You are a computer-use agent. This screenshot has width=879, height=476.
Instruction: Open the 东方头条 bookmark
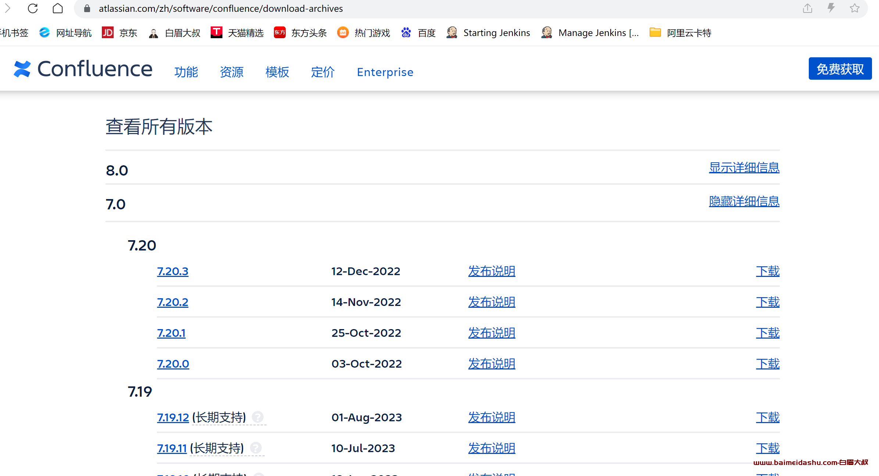tap(300, 33)
